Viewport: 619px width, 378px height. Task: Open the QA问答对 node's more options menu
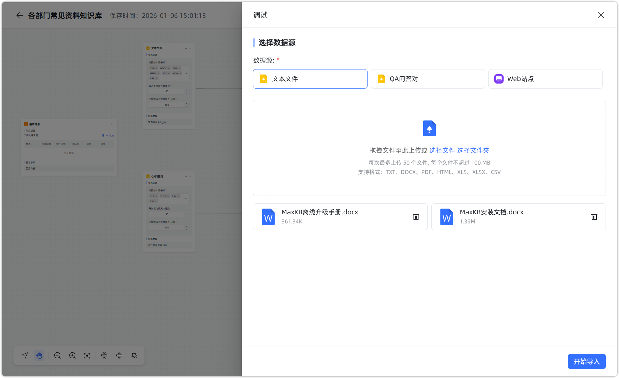[x=190, y=176]
